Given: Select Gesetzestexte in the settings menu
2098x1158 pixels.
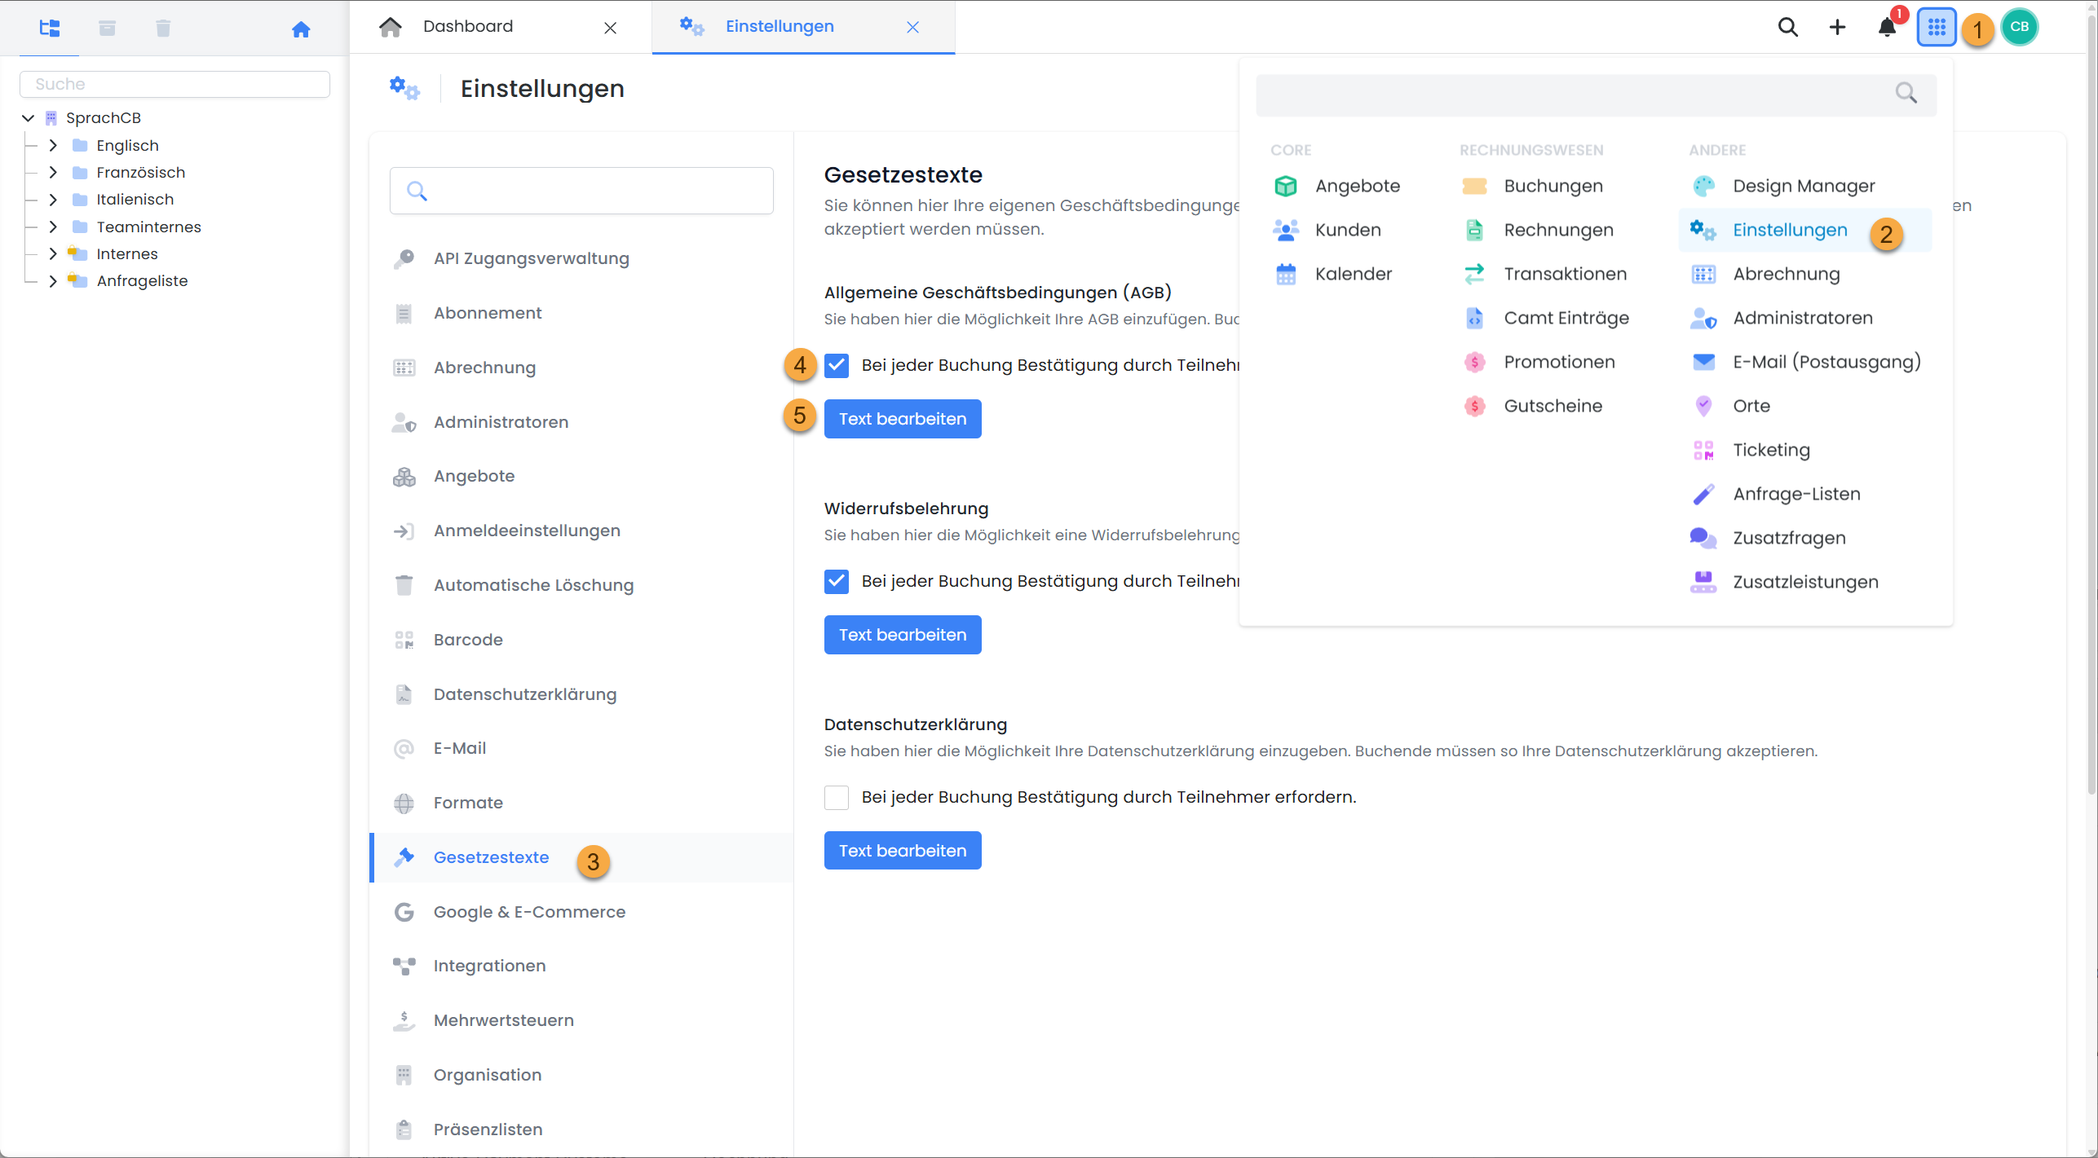Looking at the screenshot, I should pyautogui.click(x=490, y=857).
